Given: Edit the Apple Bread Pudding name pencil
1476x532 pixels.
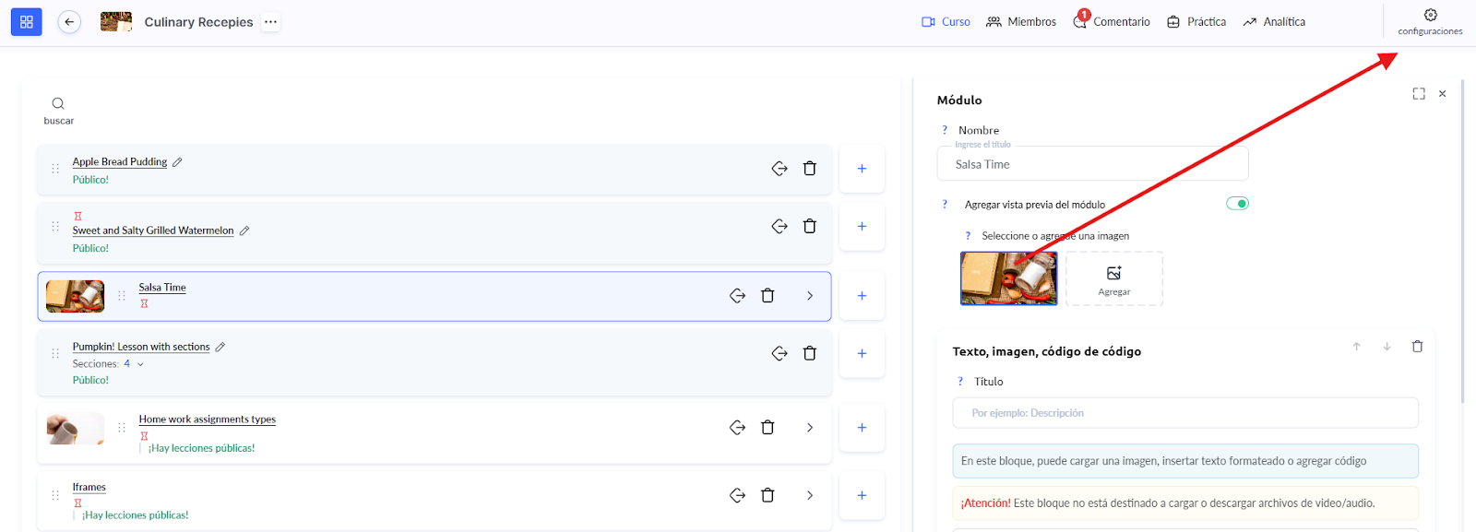Looking at the screenshot, I should (177, 162).
